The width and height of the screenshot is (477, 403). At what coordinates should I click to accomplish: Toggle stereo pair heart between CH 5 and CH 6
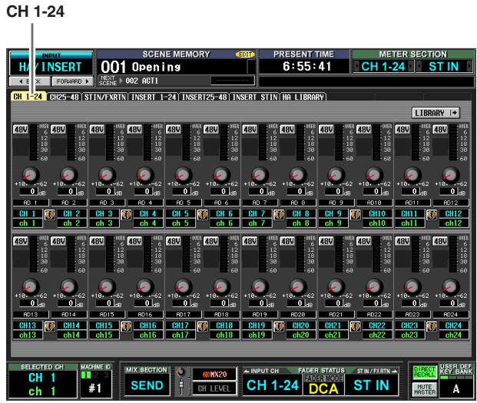point(202,215)
